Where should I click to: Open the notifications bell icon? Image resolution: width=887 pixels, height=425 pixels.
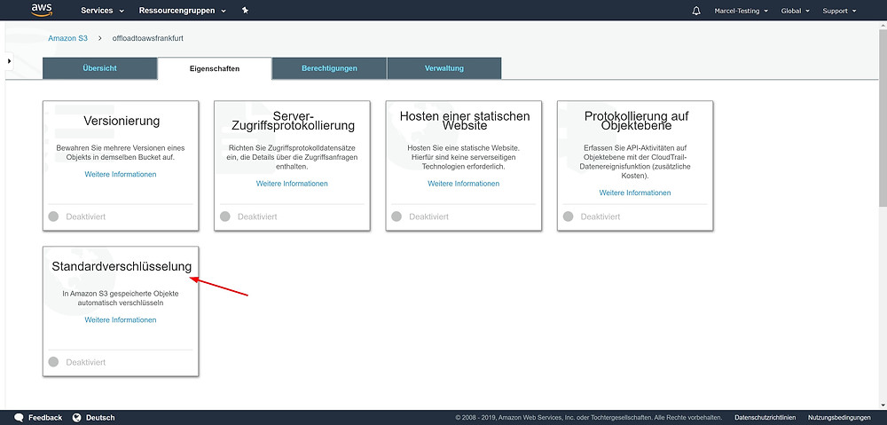pos(696,11)
